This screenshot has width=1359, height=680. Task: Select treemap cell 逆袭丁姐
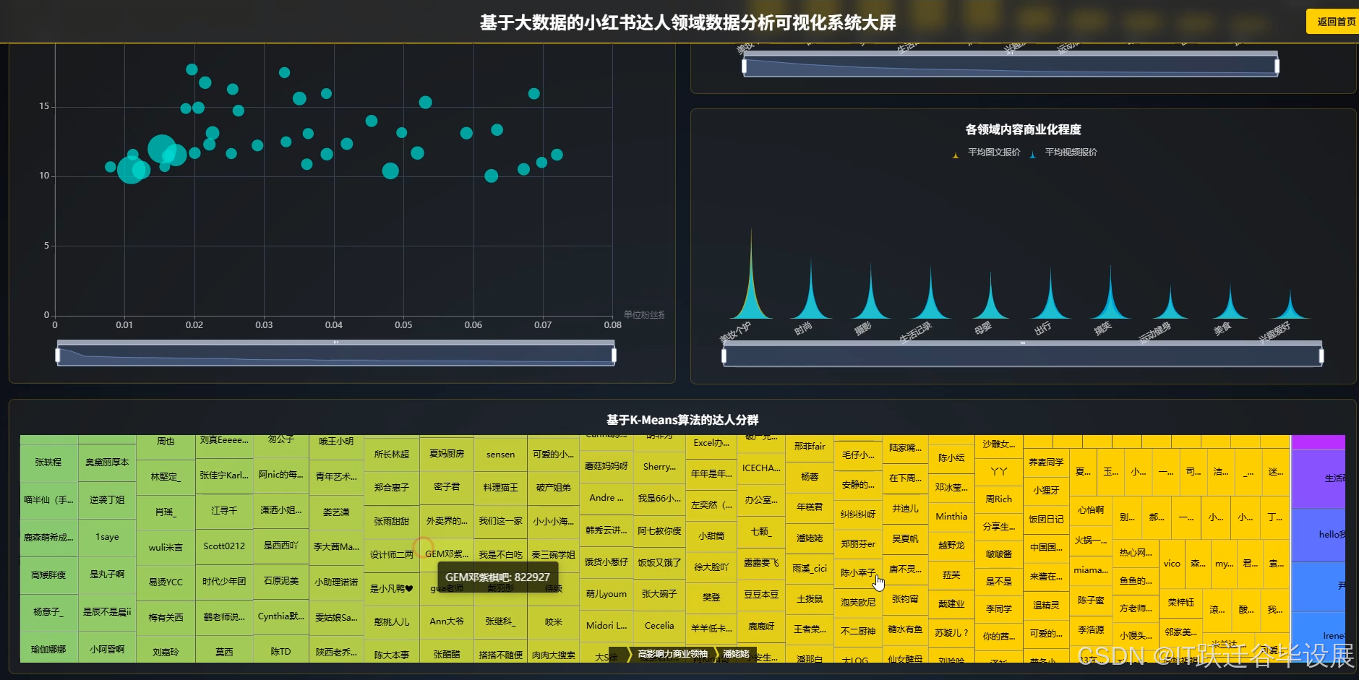click(x=107, y=500)
